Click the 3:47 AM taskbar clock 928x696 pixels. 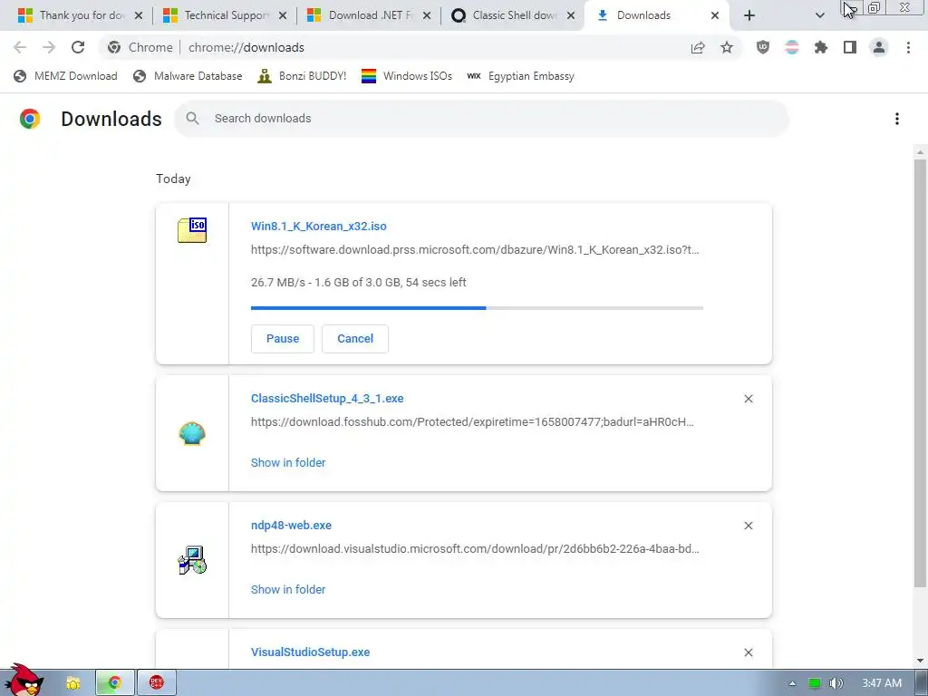(882, 683)
